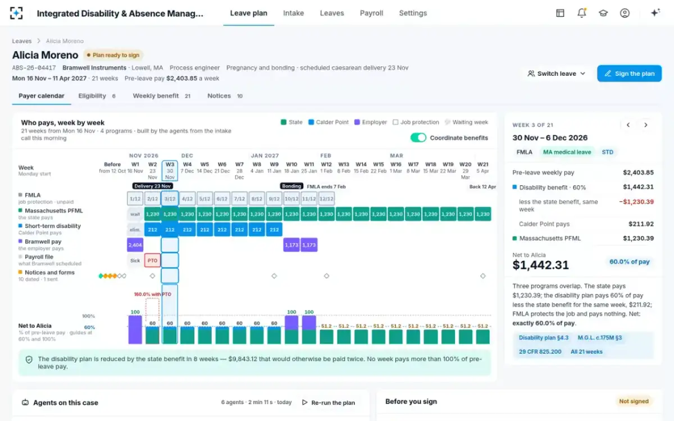This screenshot has width=674, height=421.
Task: Open the graduation cap learning icon
Action: tap(603, 13)
